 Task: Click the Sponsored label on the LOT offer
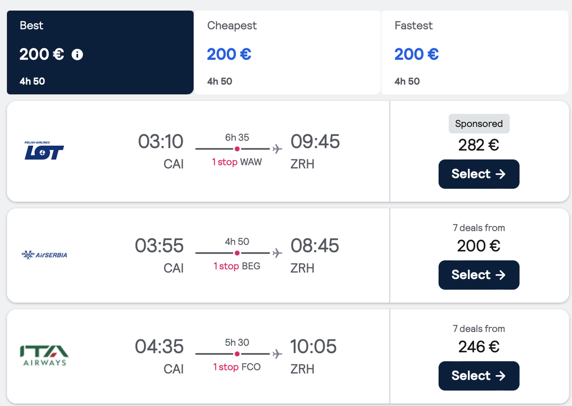pos(479,124)
